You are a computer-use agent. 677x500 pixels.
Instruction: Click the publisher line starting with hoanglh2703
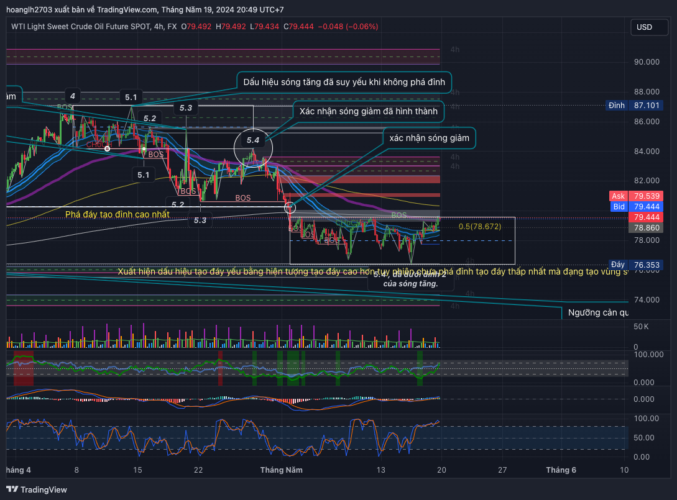click(x=145, y=9)
